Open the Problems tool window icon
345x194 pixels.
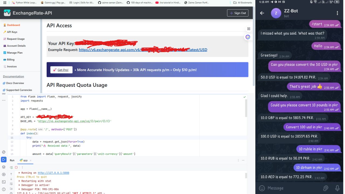(4, 189)
